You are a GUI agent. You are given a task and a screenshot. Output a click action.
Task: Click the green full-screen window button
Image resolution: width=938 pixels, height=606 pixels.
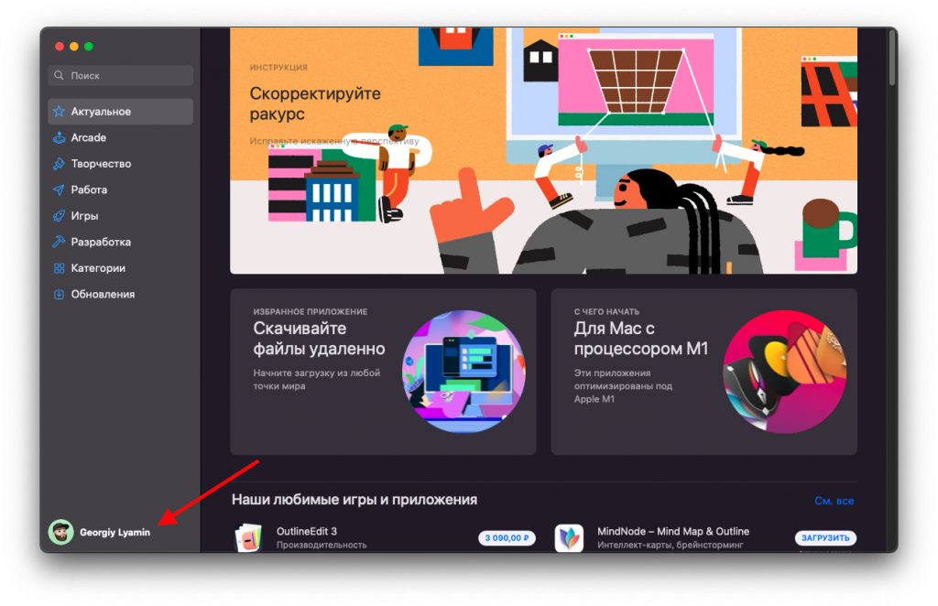(89, 47)
